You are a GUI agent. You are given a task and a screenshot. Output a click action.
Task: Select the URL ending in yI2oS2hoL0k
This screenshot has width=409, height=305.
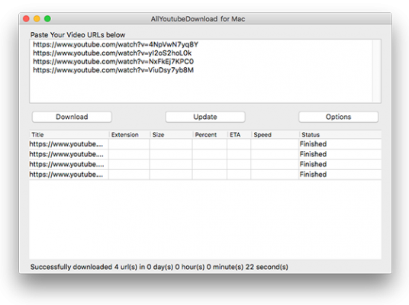(112, 53)
